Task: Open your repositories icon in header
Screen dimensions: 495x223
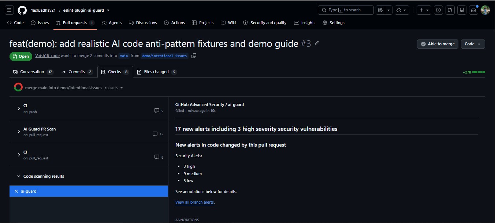Action: click(462, 10)
